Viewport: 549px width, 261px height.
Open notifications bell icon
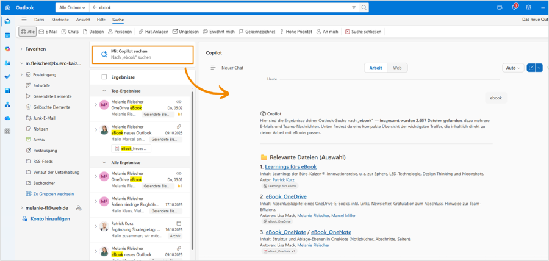pyautogui.click(x=514, y=7)
